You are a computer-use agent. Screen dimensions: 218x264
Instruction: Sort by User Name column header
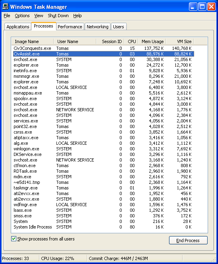pyautogui.click(x=75, y=41)
